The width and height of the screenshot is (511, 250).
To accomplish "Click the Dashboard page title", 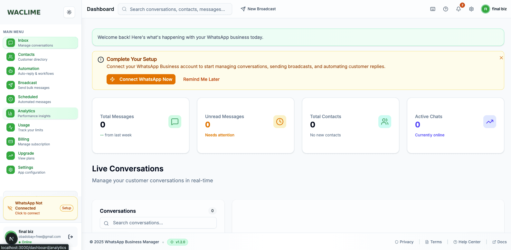I will tap(100, 9).
